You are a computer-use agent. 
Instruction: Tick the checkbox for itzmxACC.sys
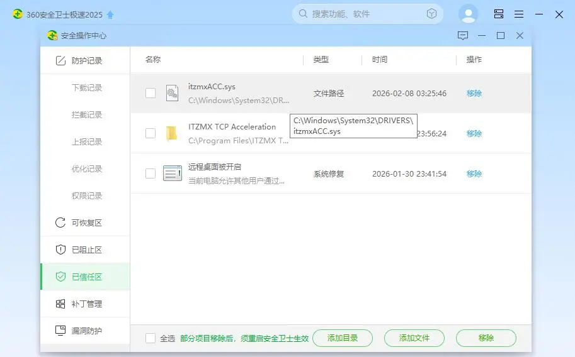click(151, 93)
